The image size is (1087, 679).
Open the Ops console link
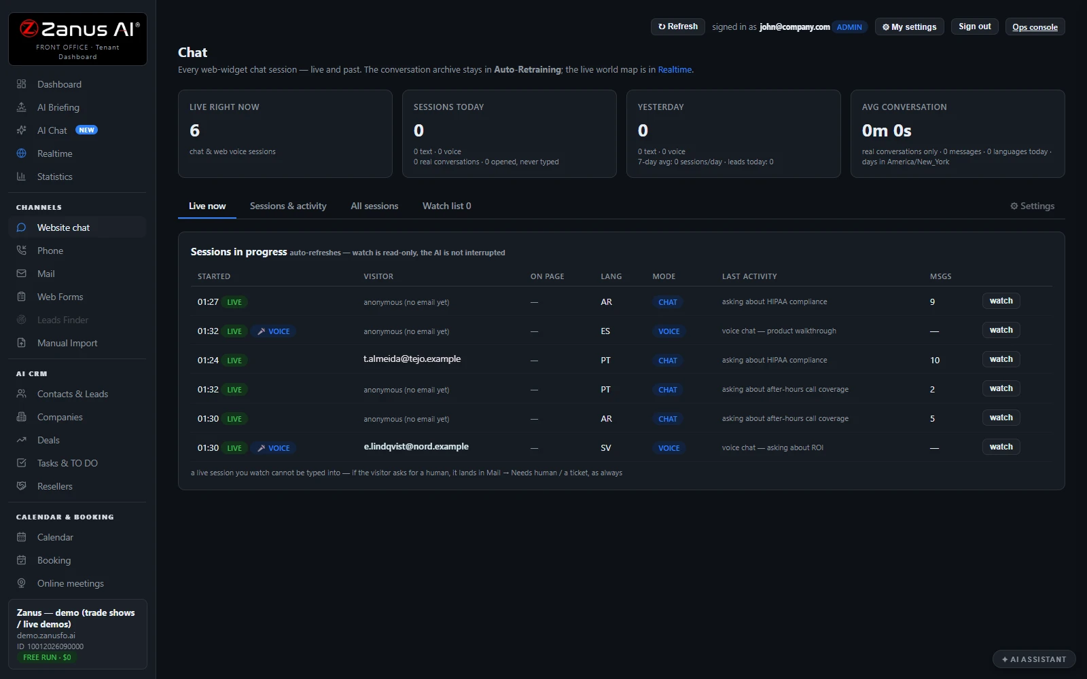click(1035, 27)
